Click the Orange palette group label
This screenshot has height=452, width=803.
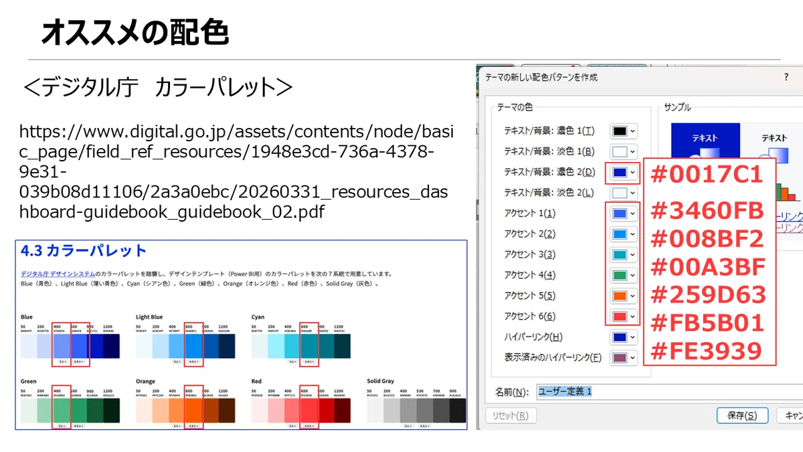(x=145, y=381)
